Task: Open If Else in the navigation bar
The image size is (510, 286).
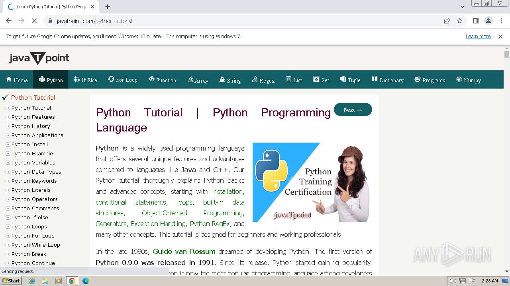Action: (x=85, y=80)
